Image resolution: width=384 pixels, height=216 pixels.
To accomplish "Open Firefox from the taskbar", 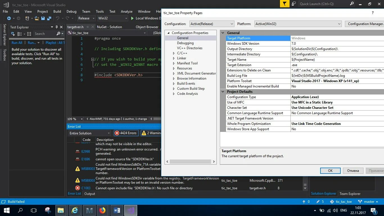I will point(102,210).
